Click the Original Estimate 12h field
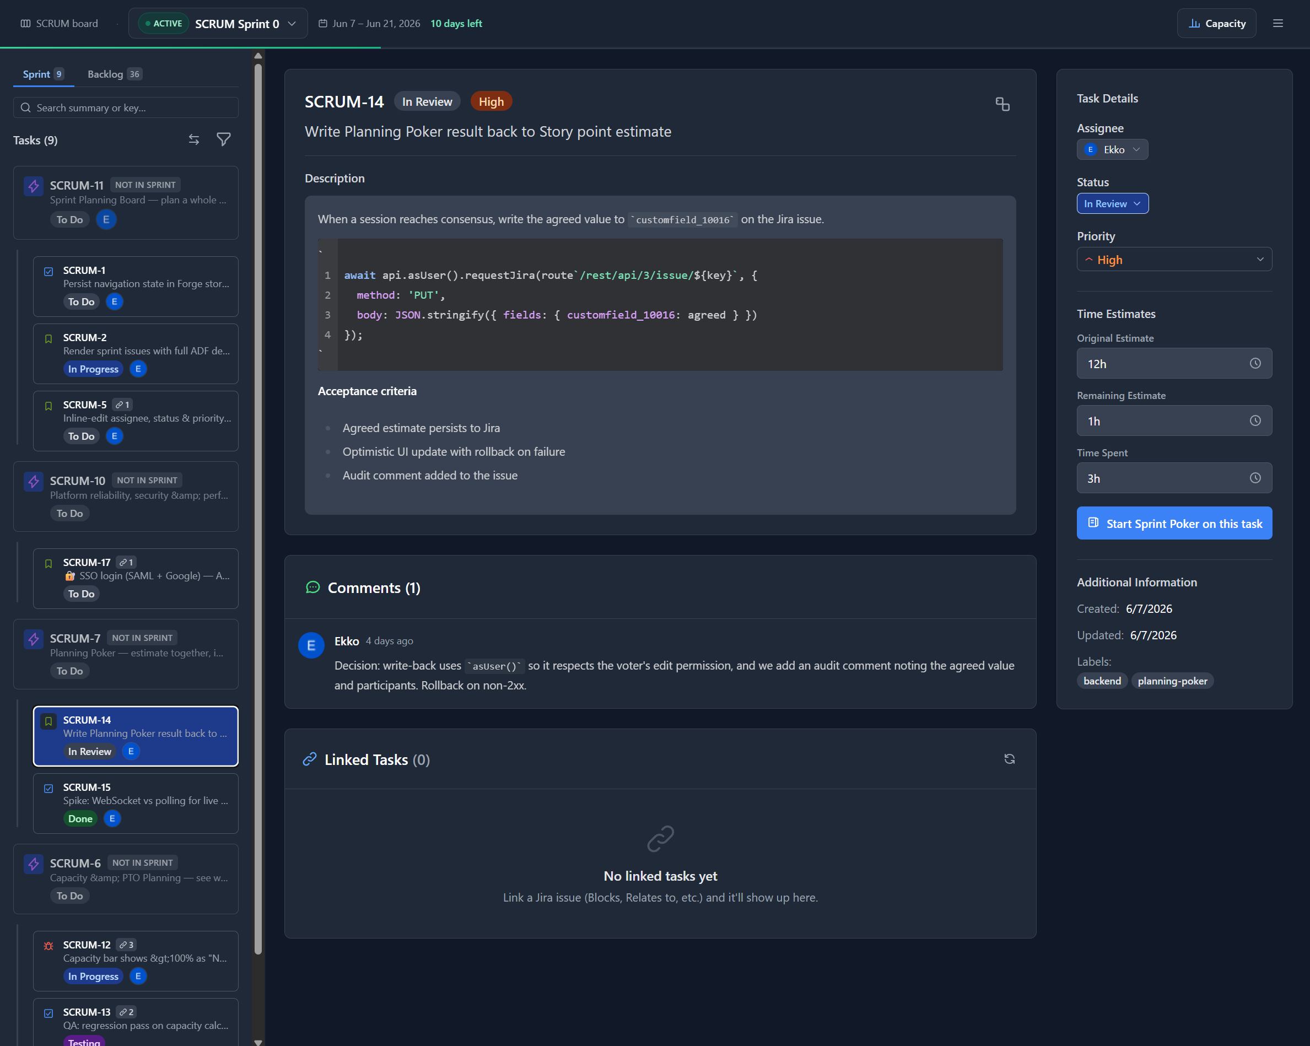 coord(1174,363)
